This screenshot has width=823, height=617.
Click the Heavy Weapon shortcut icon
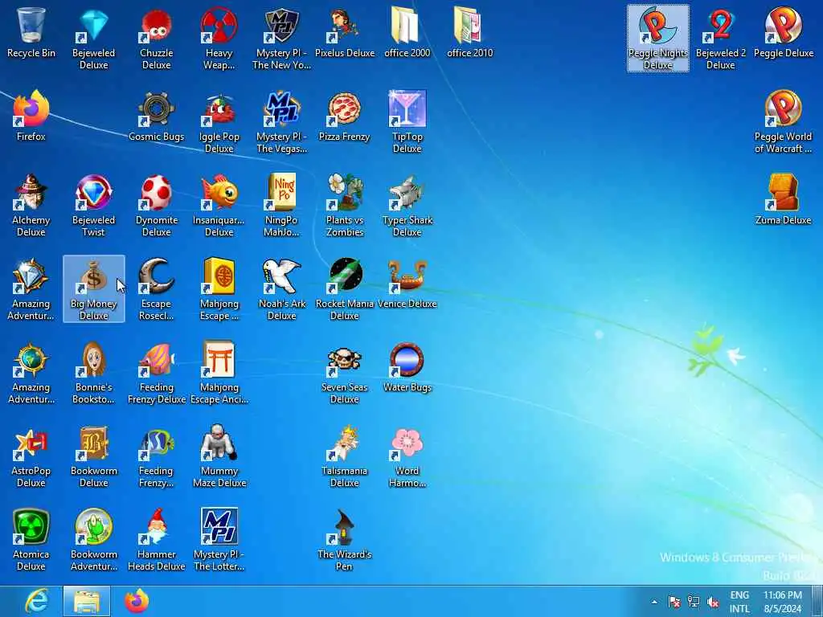219,38
